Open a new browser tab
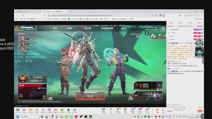The image size is (212, 119). (70, 11)
